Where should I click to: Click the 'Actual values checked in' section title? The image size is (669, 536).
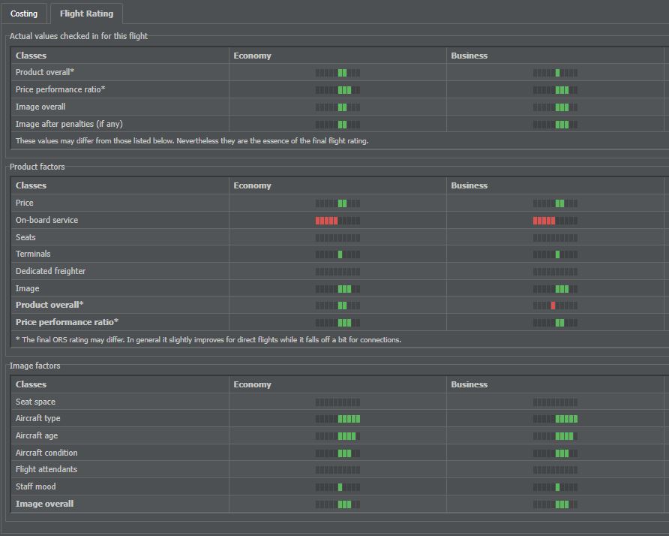[x=79, y=36]
